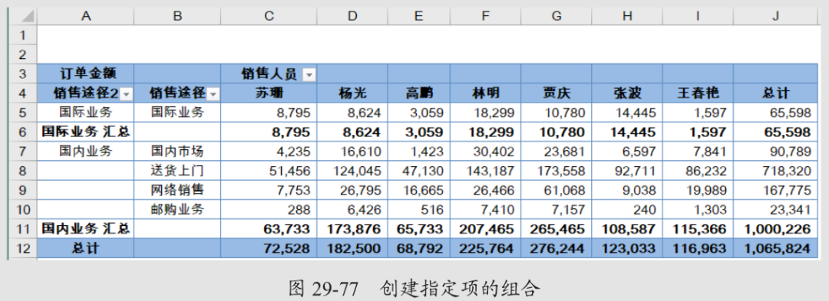Viewport: 829px width, 301px height.
Task: Select column D header
Action: click(352, 16)
